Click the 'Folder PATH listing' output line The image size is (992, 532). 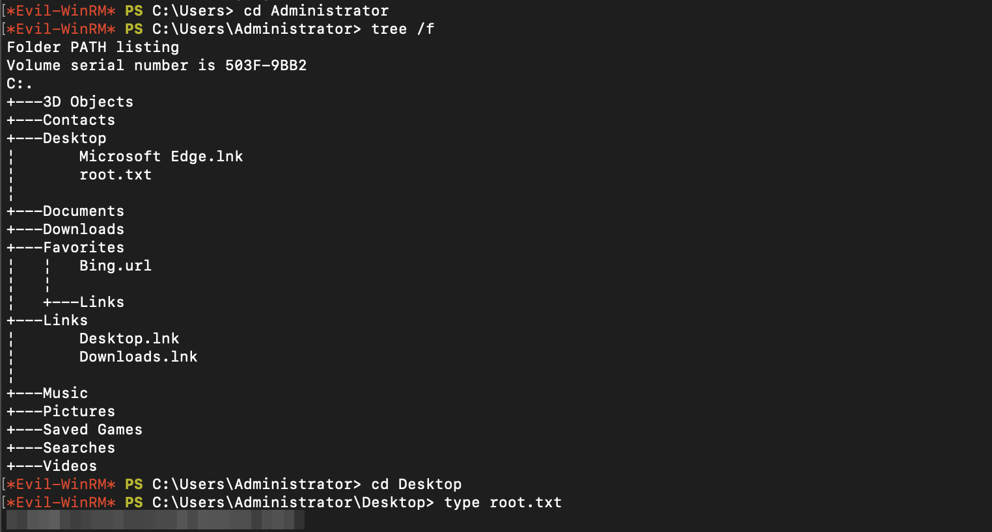click(x=92, y=47)
